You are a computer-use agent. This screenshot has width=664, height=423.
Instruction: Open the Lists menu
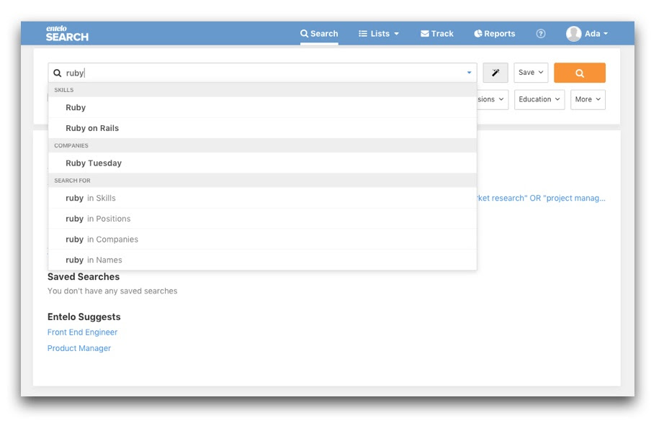pos(379,34)
